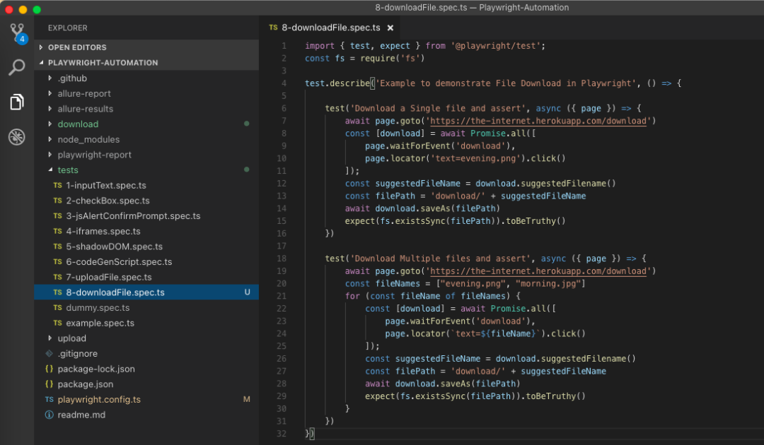Open 7-uploadFile.spec.ts from the file tree
The width and height of the screenshot is (764, 445).
[x=108, y=278]
